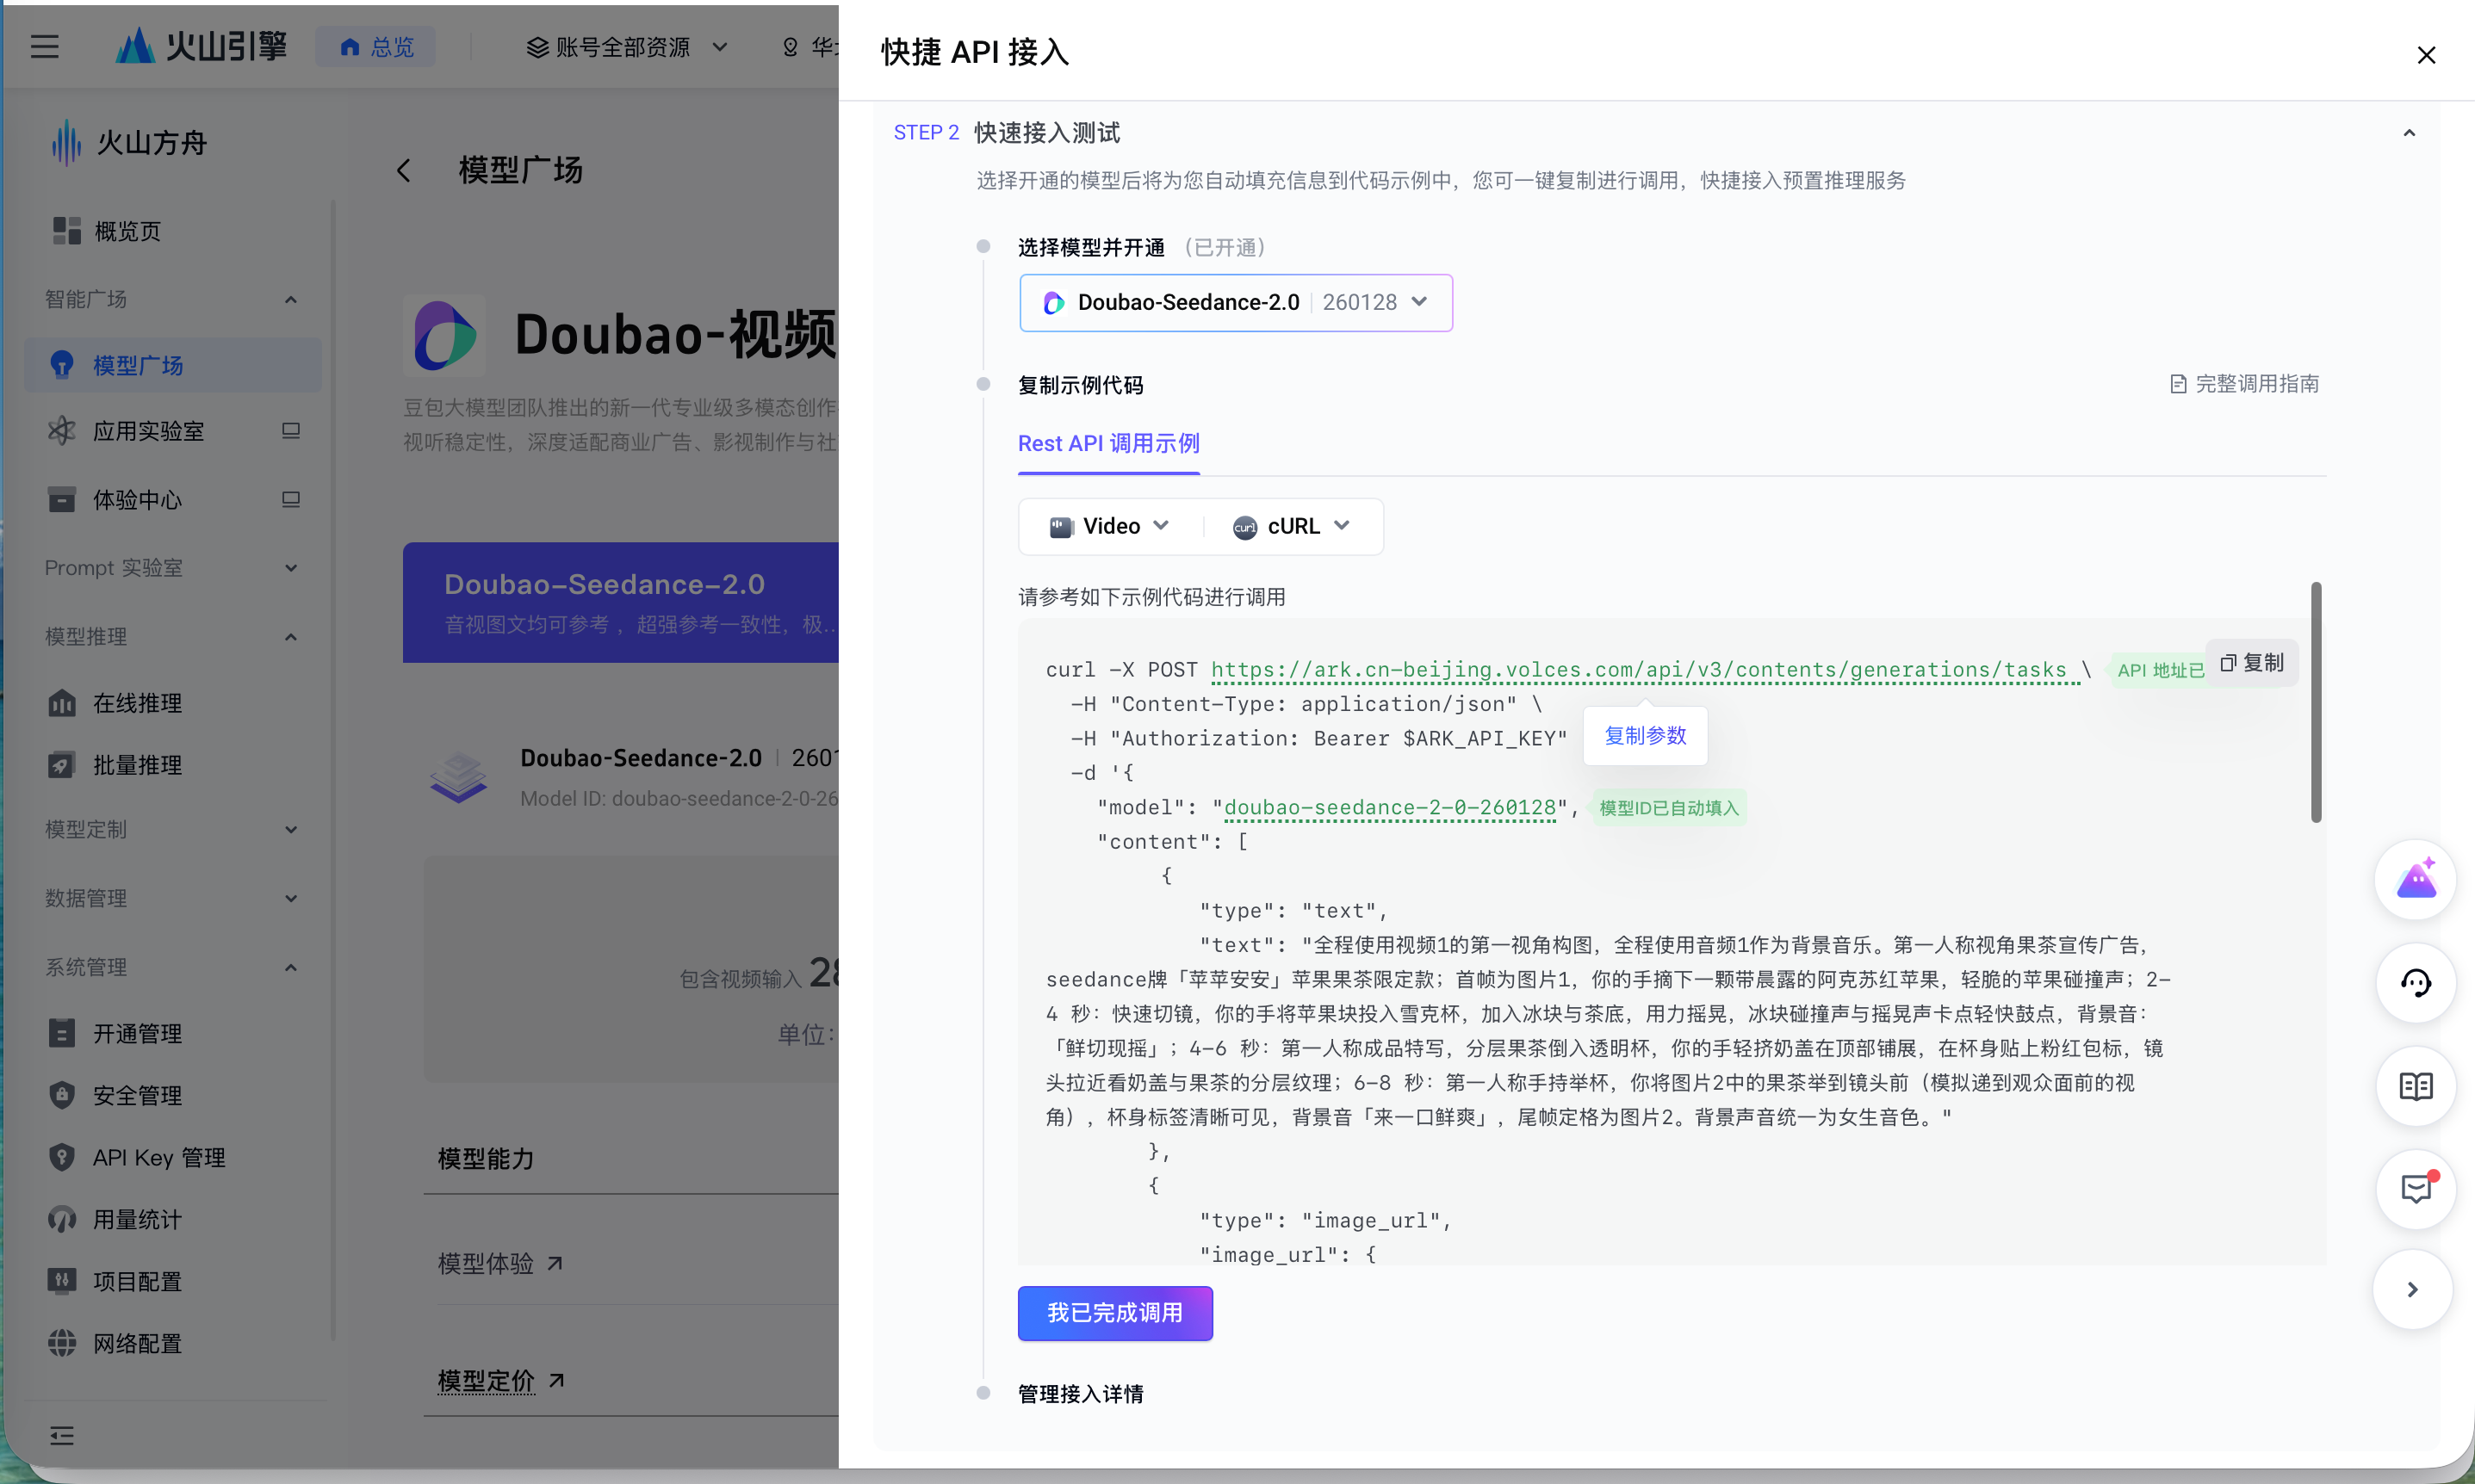Open the cURL language dropdown
Screen dimensions: 2475x1484
click(x=1291, y=526)
